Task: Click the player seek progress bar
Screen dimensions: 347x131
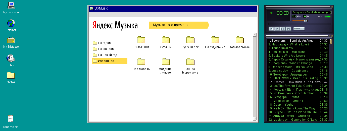Action: pyautogui.click(x=300, y=24)
